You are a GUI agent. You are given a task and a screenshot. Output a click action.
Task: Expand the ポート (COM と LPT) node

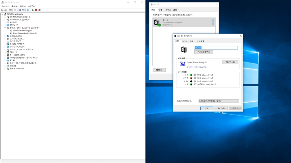tap(5, 55)
